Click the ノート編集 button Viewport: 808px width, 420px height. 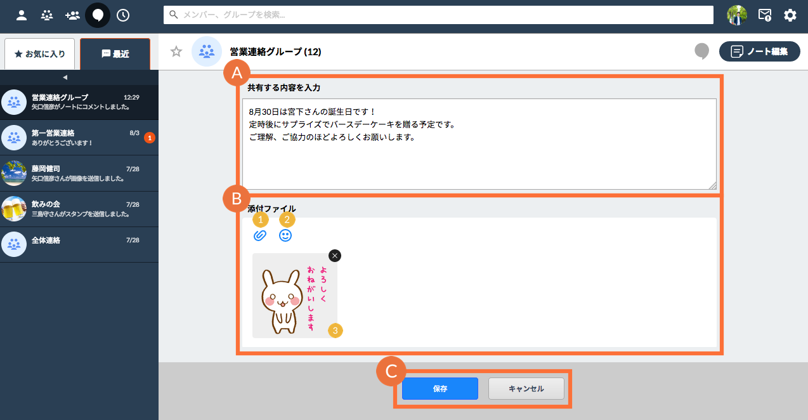[759, 51]
